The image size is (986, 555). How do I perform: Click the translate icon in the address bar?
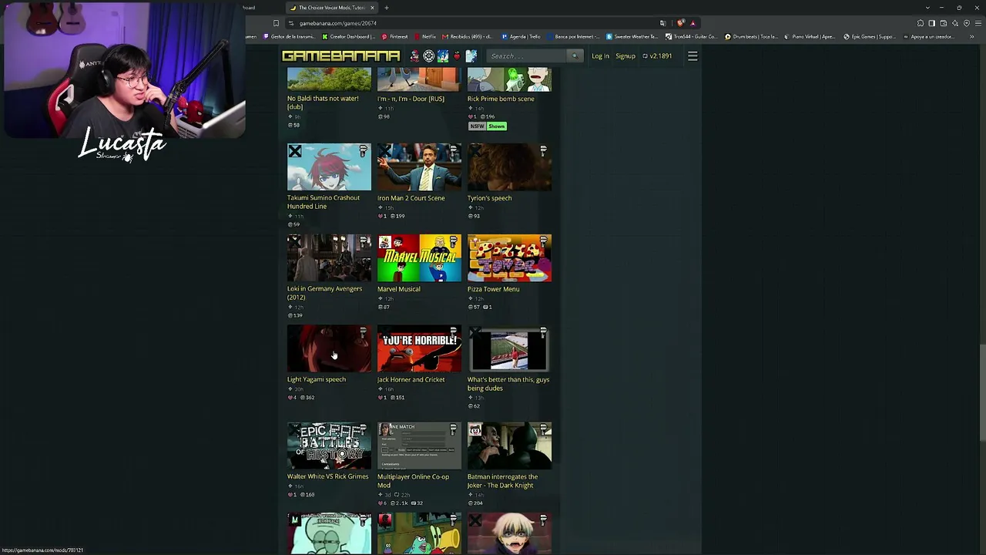click(x=662, y=23)
